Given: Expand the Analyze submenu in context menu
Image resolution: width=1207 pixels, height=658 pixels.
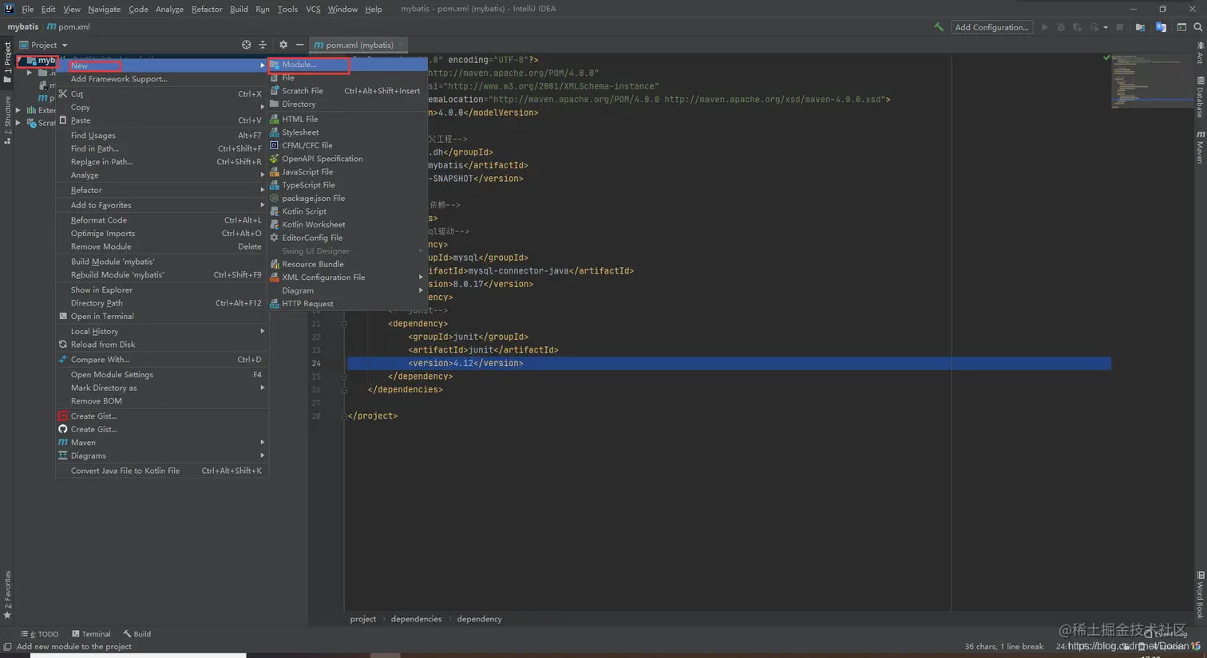Looking at the screenshot, I should 162,175.
